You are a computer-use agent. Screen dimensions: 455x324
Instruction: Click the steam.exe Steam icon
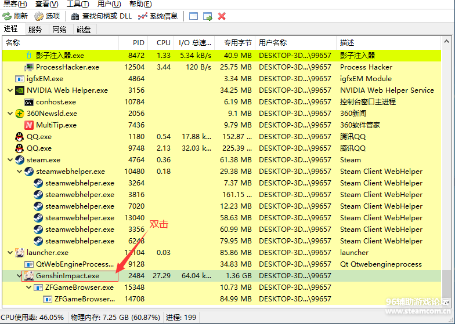point(20,160)
